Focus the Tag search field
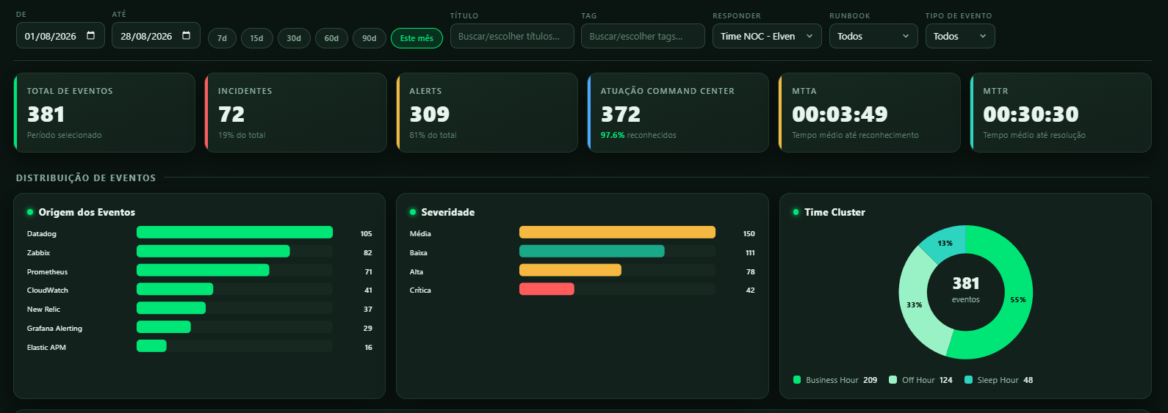1168x413 pixels. [x=643, y=36]
